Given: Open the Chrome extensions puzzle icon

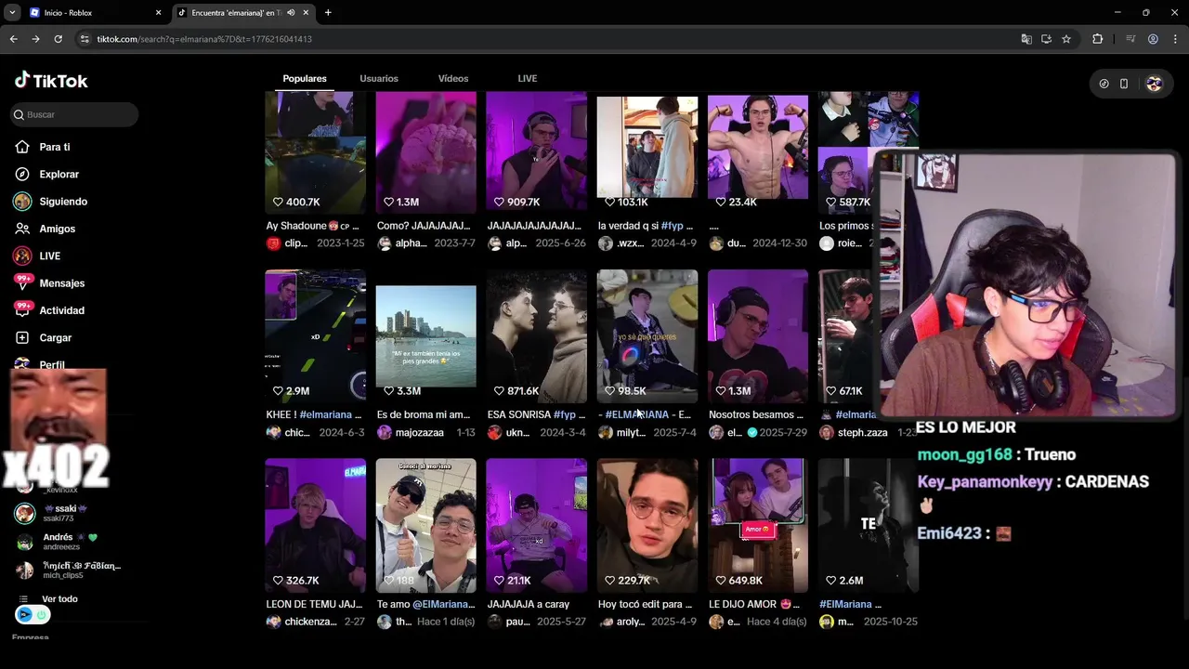Looking at the screenshot, I should (1097, 39).
